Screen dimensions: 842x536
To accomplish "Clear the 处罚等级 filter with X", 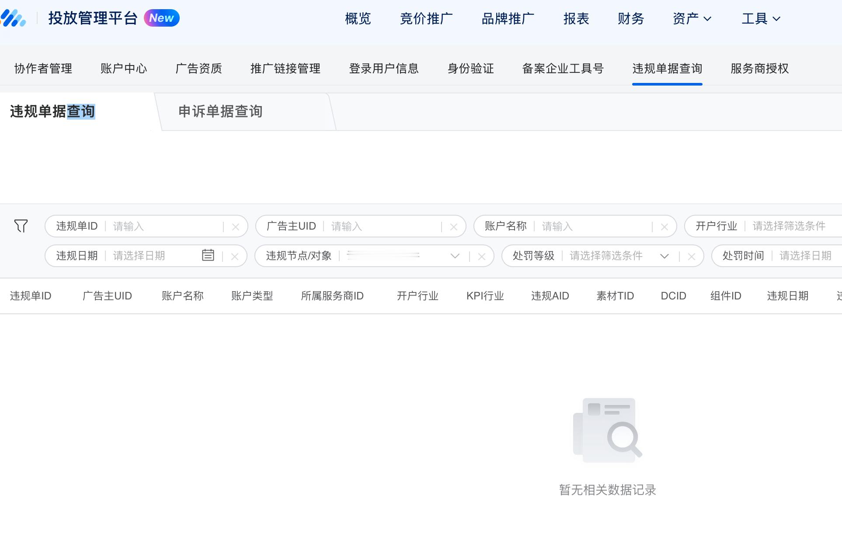I will (692, 257).
